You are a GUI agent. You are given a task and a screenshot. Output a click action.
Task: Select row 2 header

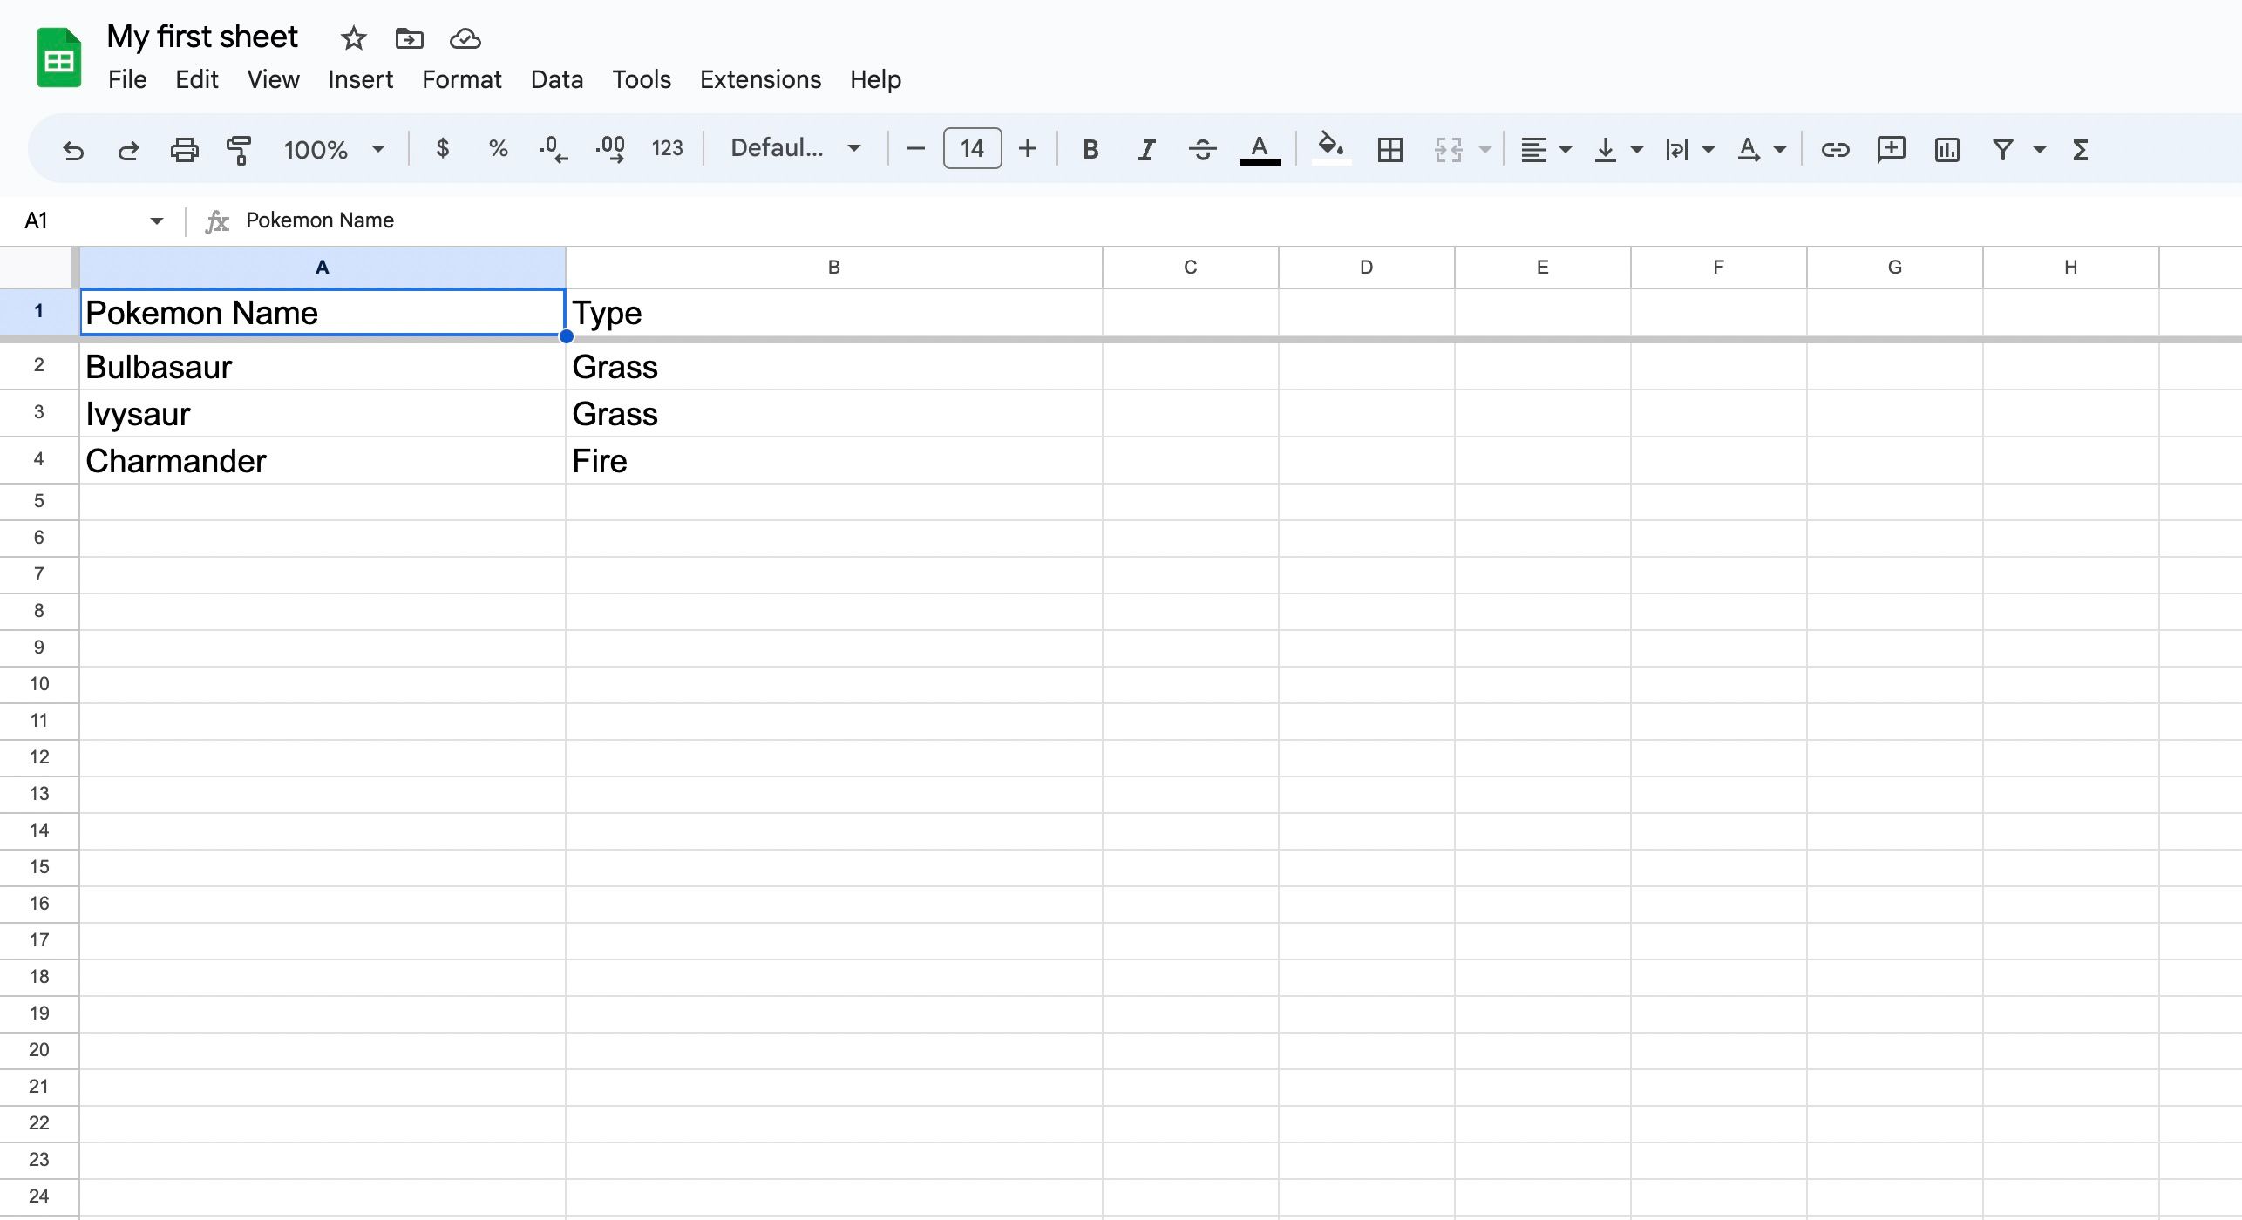click(x=39, y=366)
